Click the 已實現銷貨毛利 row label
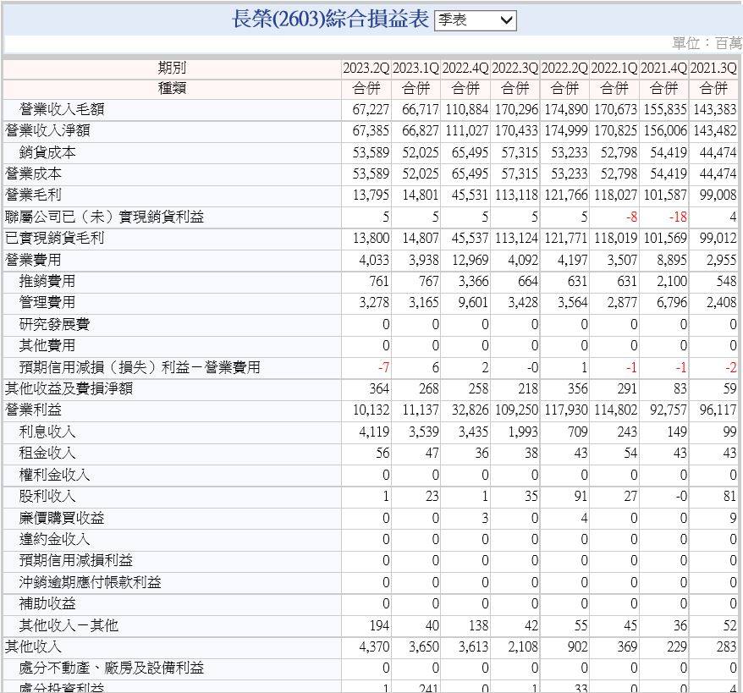Viewport: 743px width, 693px height. pos(54,238)
